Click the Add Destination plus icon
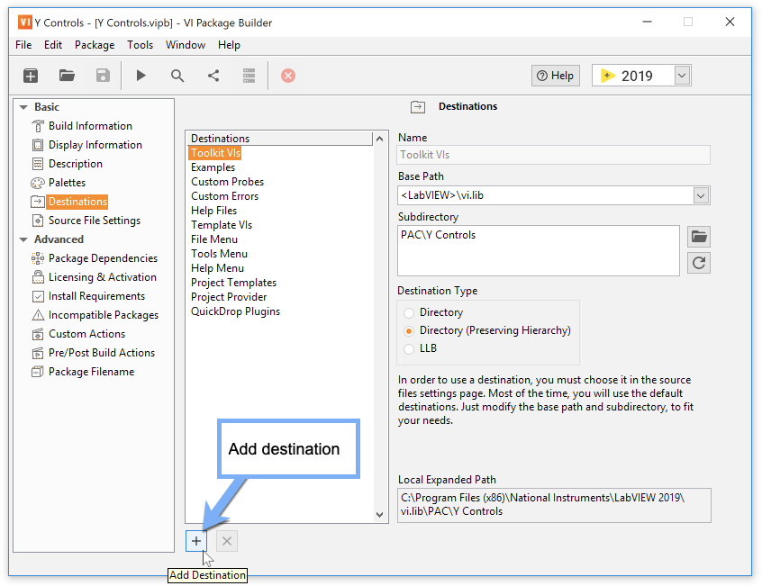 (196, 541)
